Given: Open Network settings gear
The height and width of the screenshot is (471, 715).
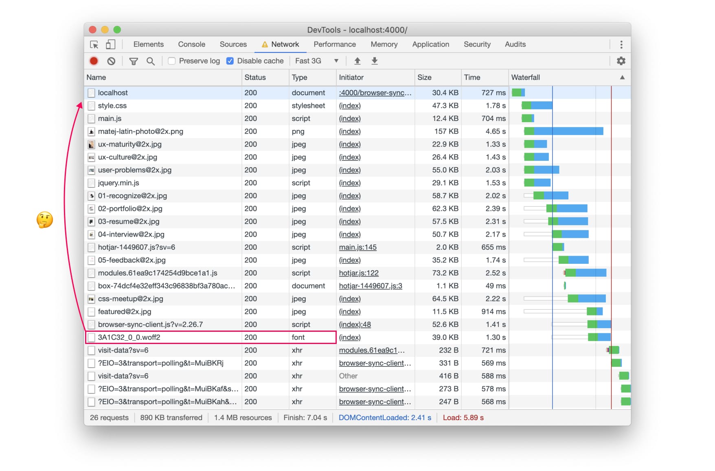Looking at the screenshot, I should [x=621, y=61].
